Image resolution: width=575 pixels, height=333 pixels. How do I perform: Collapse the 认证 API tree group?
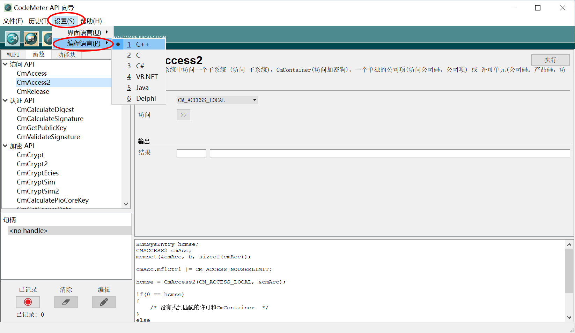(5, 100)
